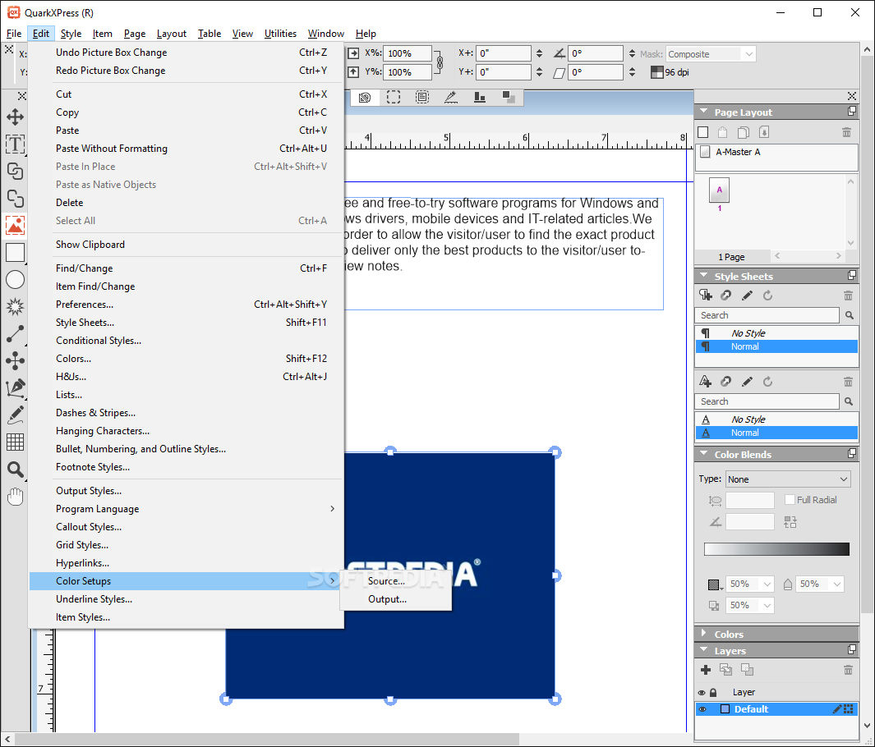Click dashed frame icon in measurements tabs
This screenshot has width=875, height=747.
tap(394, 98)
